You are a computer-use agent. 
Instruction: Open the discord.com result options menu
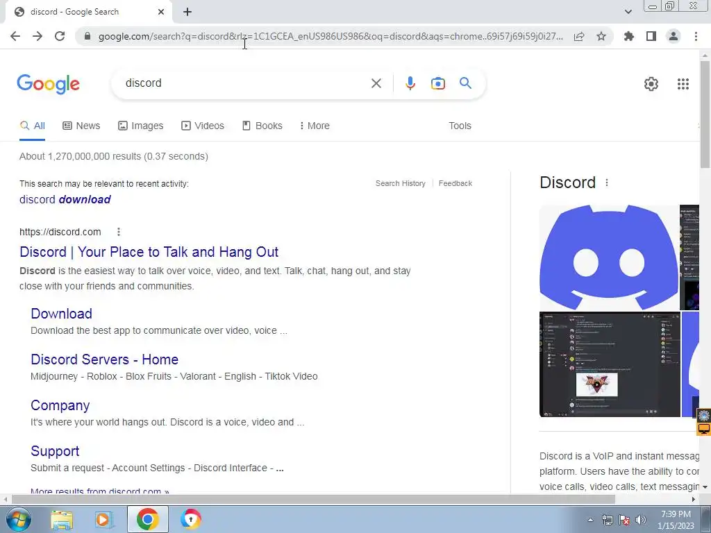118,232
